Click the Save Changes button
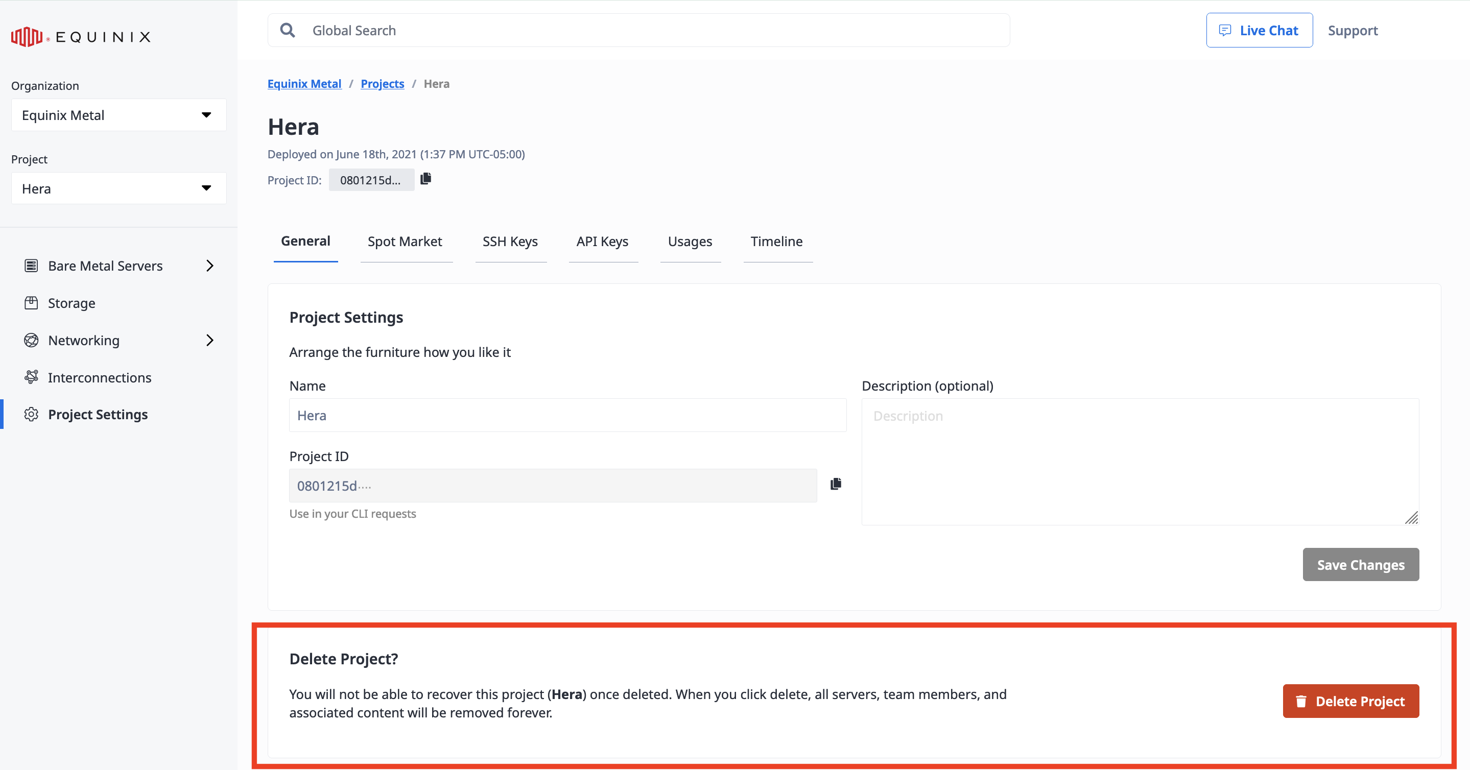The height and width of the screenshot is (770, 1470). 1361,565
